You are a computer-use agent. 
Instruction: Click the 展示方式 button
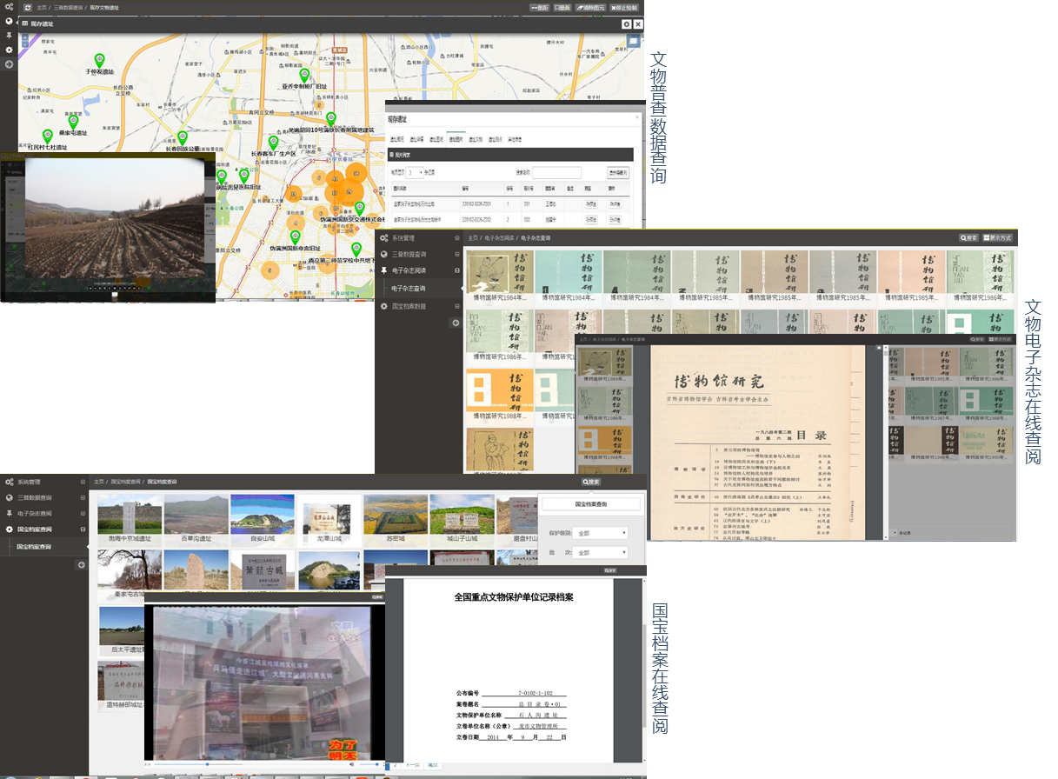click(x=997, y=237)
